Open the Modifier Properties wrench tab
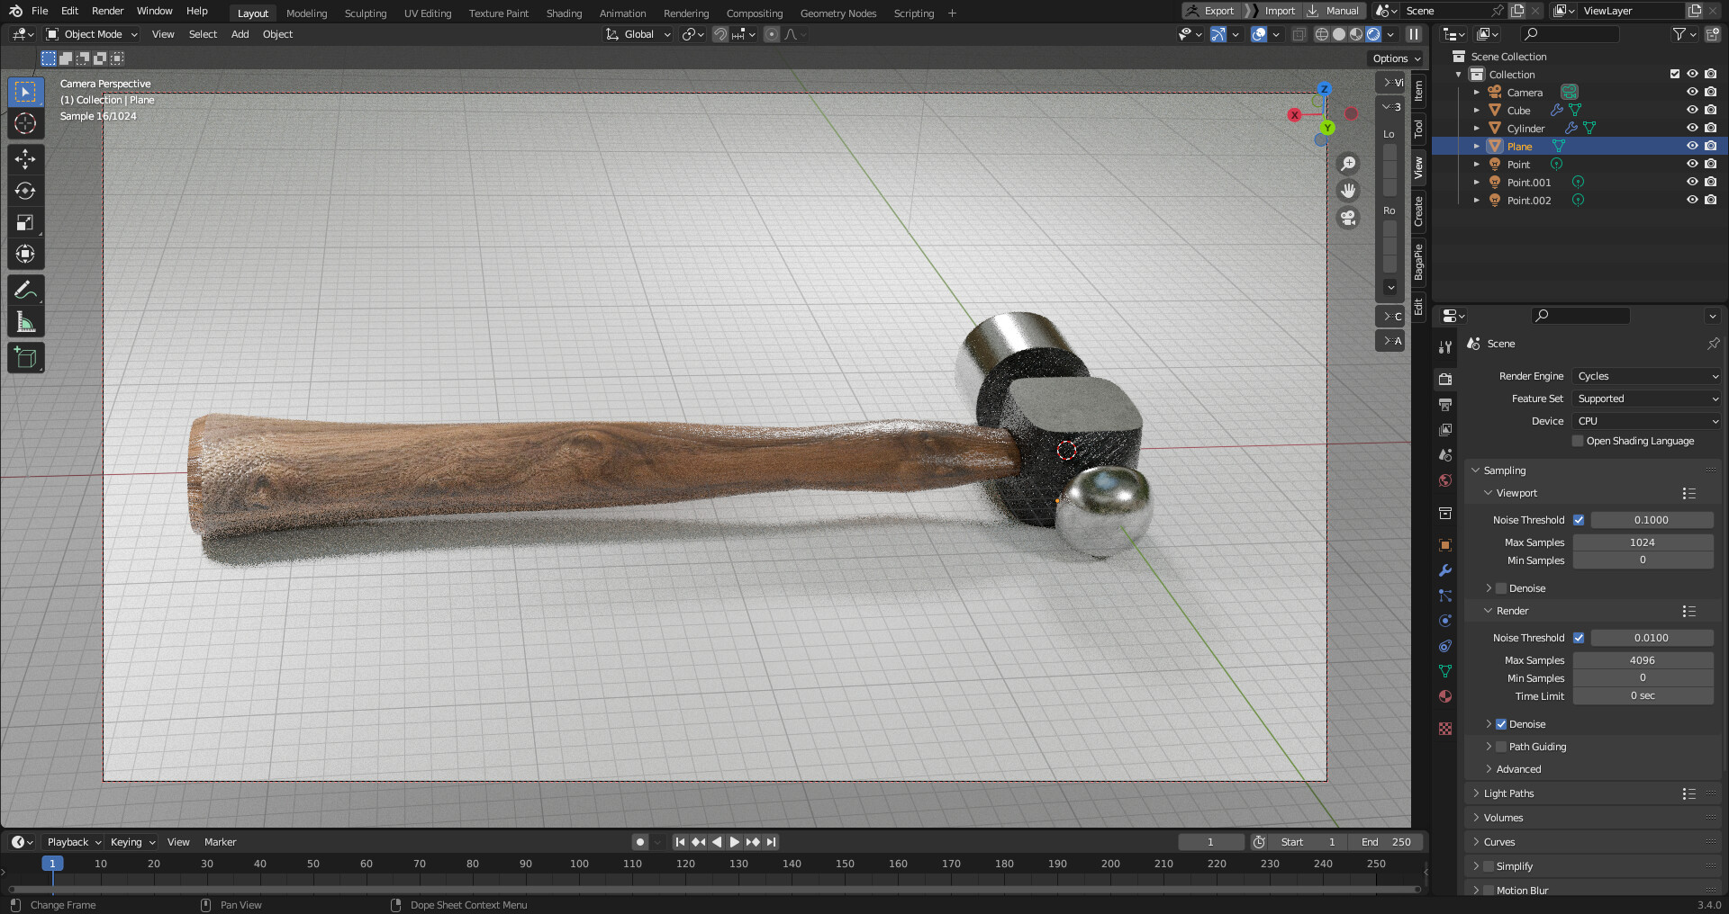This screenshot has height=914, width=1729. [1444, 570]
